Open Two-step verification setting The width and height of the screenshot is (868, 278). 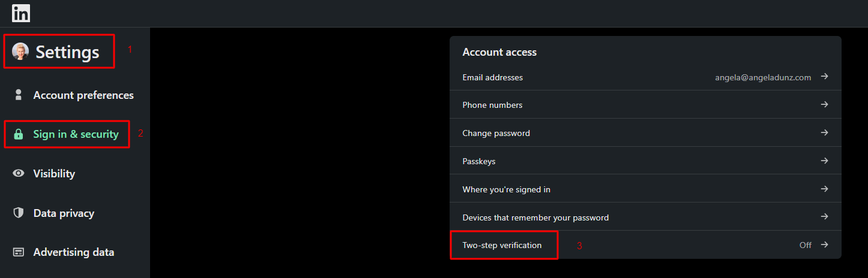645,245
